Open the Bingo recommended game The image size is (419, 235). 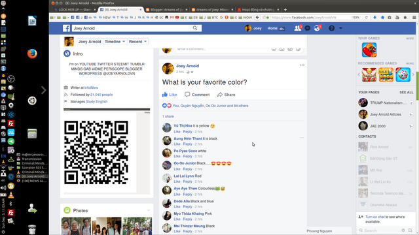(x=386, y=74)
